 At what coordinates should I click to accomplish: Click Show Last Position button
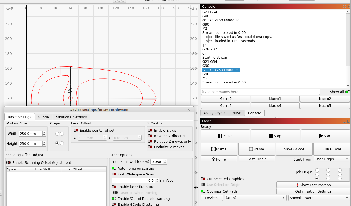coord(313,185)
